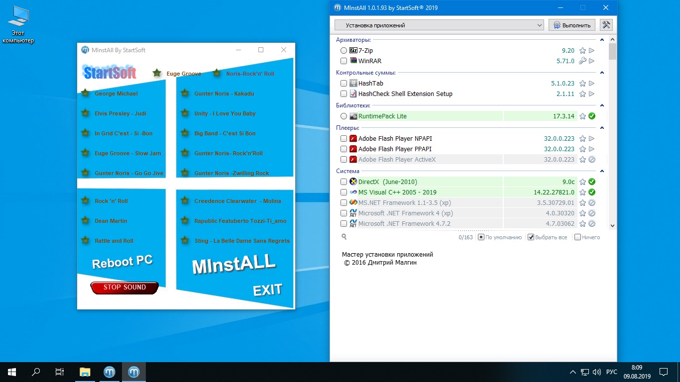Play the Dean Martin track star
This screenshot has width=680, height=382.
(85, 220)
